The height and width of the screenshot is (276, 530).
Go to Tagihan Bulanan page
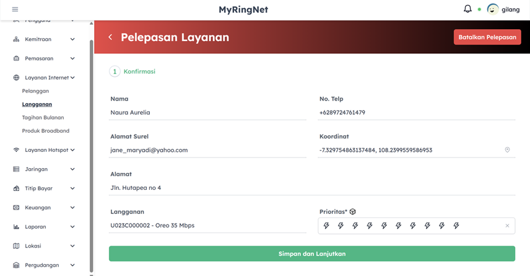click(x=43, y=117)
